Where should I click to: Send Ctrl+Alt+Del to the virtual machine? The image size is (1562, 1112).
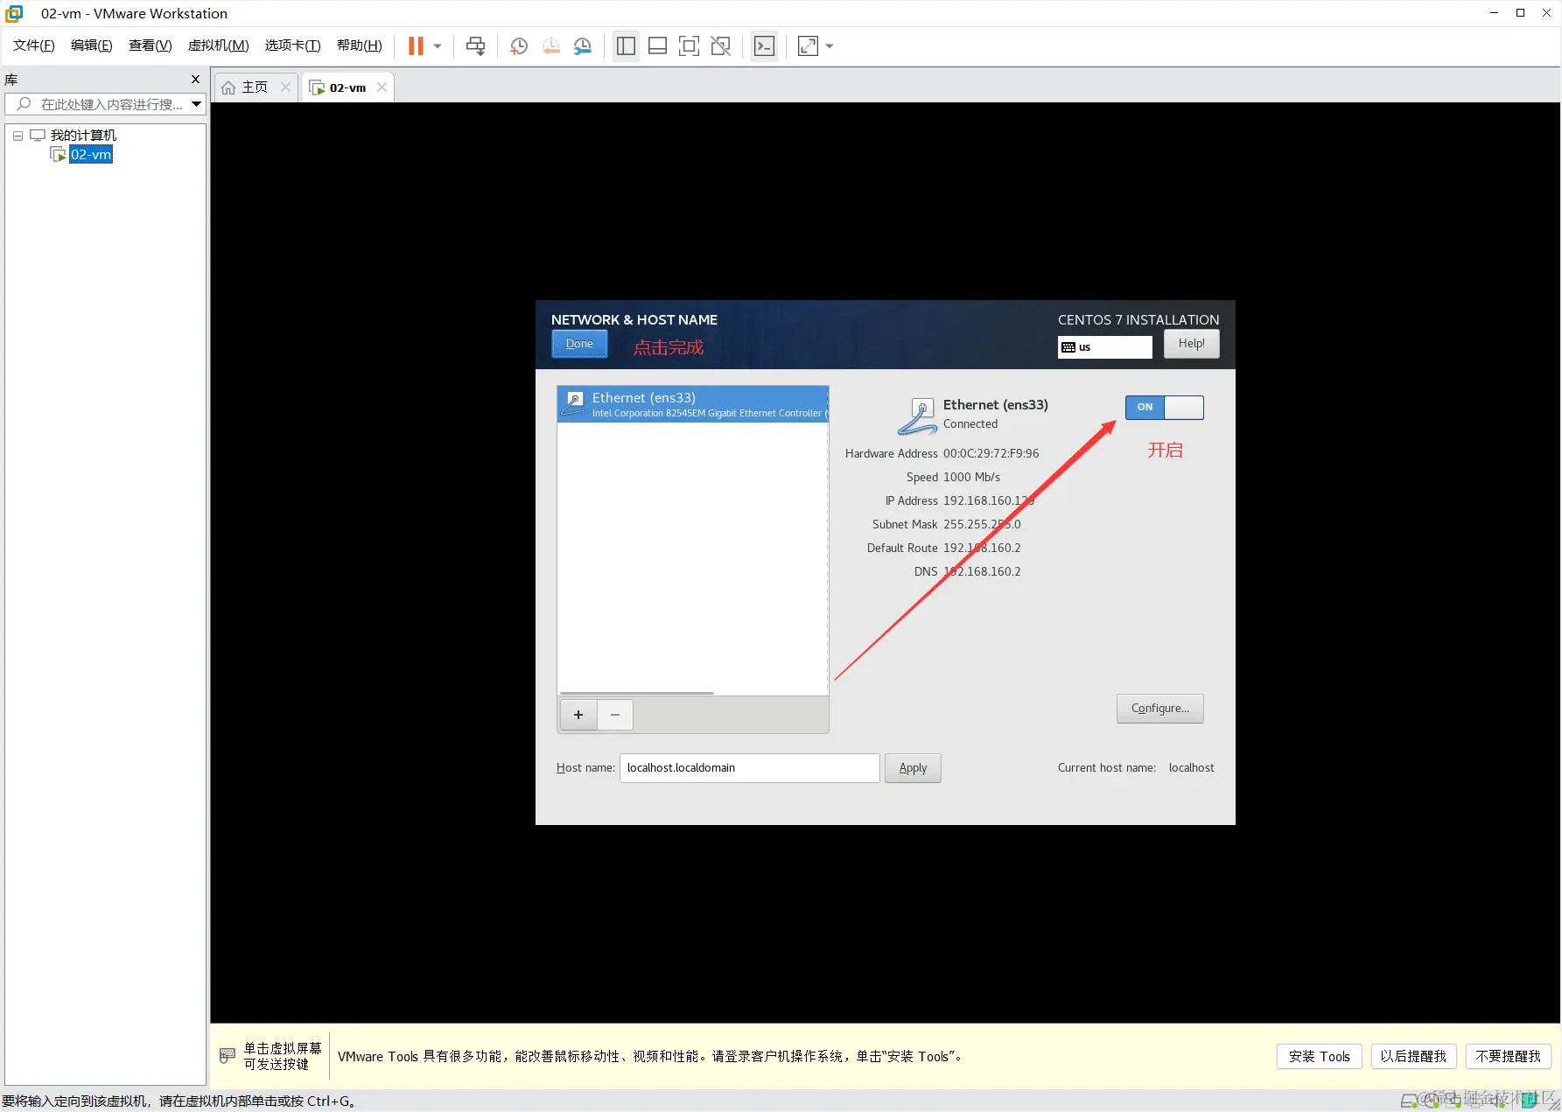pyautogui.click(x=475, y=46)
